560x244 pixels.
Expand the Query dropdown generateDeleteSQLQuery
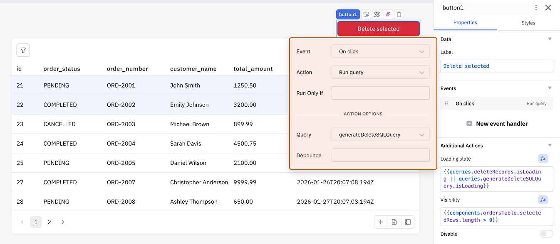click(x=380, y=134)
